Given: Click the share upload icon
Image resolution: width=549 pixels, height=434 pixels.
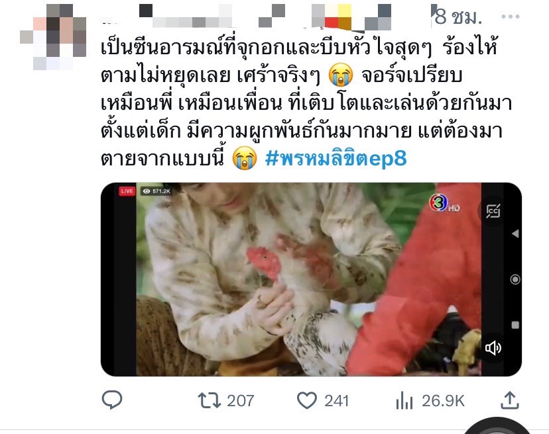Looking at the screenshot, I should [509, 400].
